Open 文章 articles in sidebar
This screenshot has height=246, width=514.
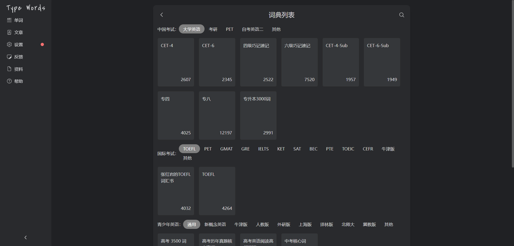[x=18, y=32]
